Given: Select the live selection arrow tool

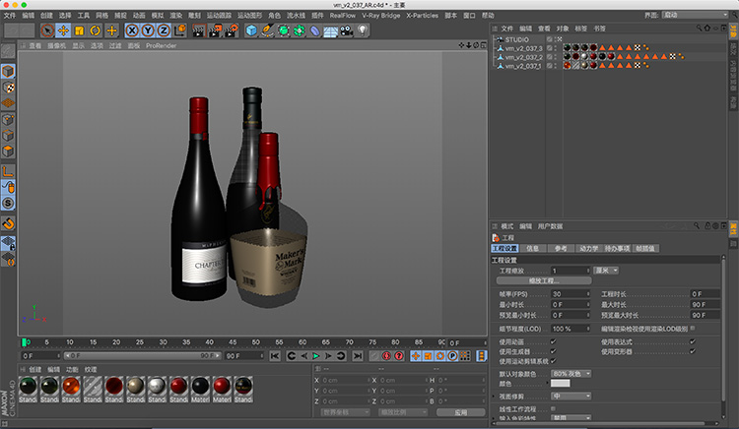Looking at the screenshot, I should tap(47, 31).
